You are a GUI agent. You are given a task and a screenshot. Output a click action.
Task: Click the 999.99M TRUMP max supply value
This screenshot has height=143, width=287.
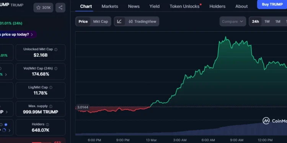pos(41,112)
